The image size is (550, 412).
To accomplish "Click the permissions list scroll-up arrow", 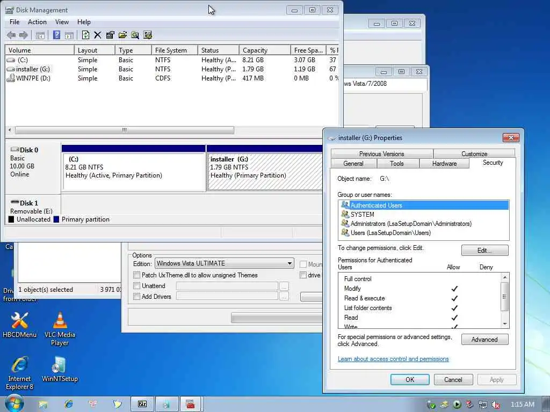I will click(x=505, y=277).
